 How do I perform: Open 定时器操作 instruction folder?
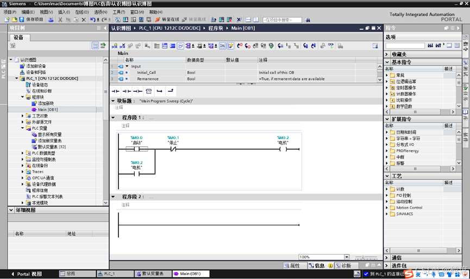click(x=406, y=88)
